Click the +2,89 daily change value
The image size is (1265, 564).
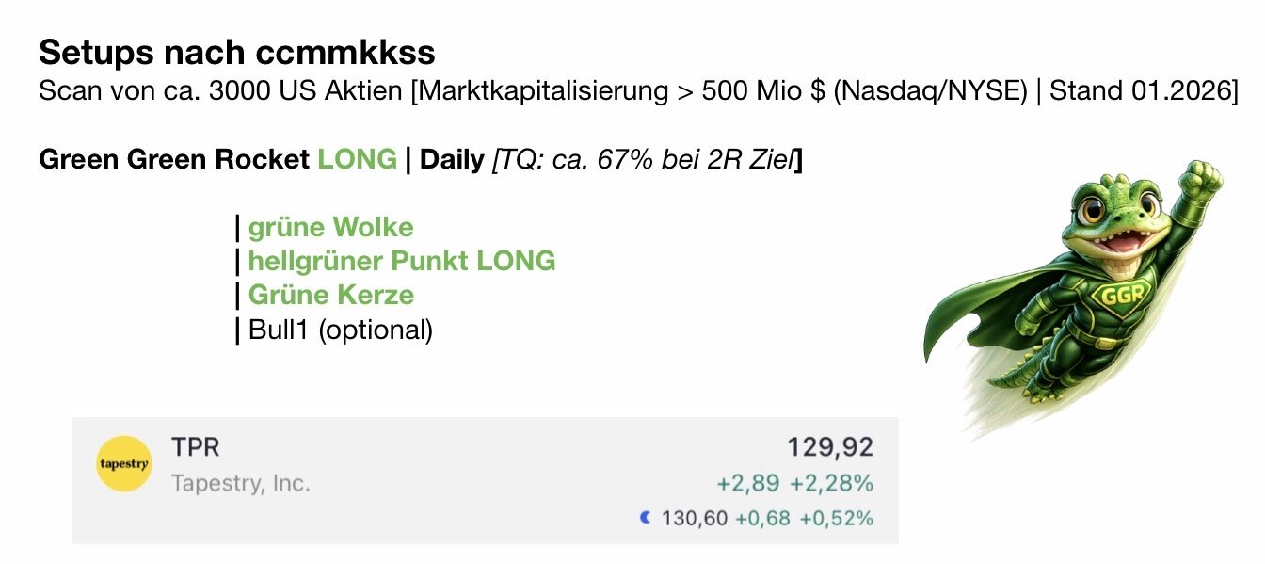coord(747,484)
